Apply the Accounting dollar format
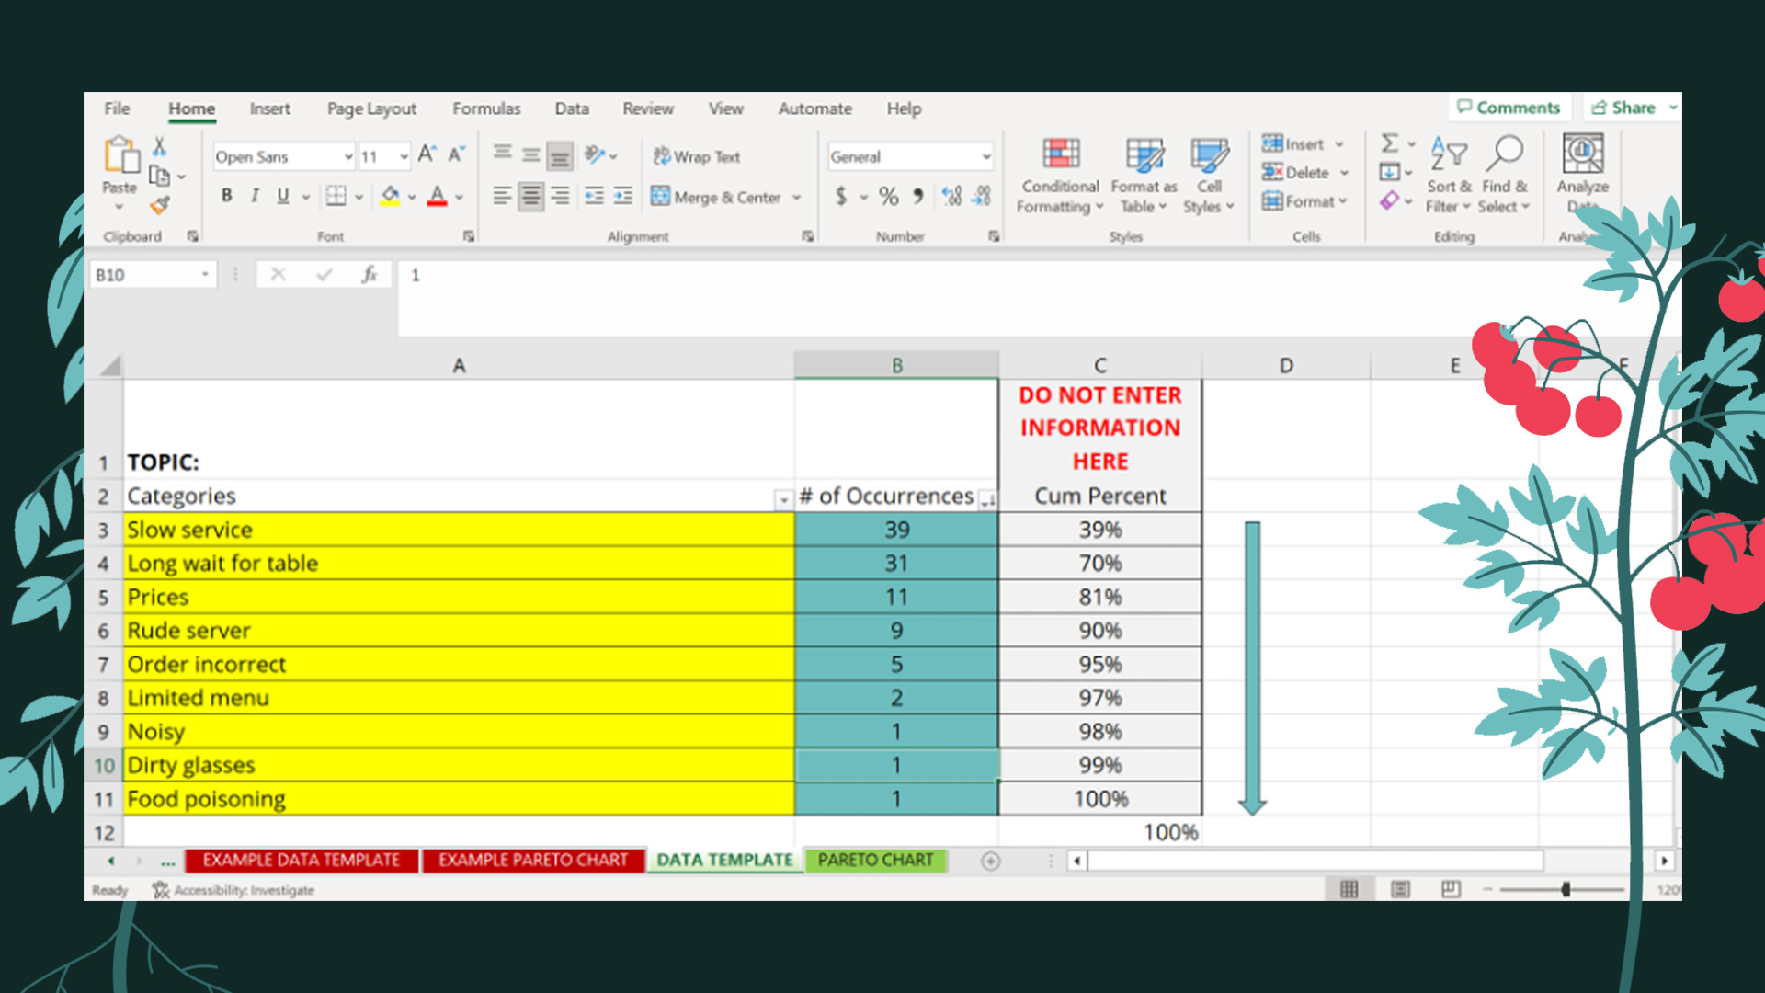Screen dimensions: 1765x993 [840, 196]
